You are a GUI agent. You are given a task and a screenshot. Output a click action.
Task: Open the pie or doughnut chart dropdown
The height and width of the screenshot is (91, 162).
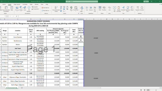61,11
